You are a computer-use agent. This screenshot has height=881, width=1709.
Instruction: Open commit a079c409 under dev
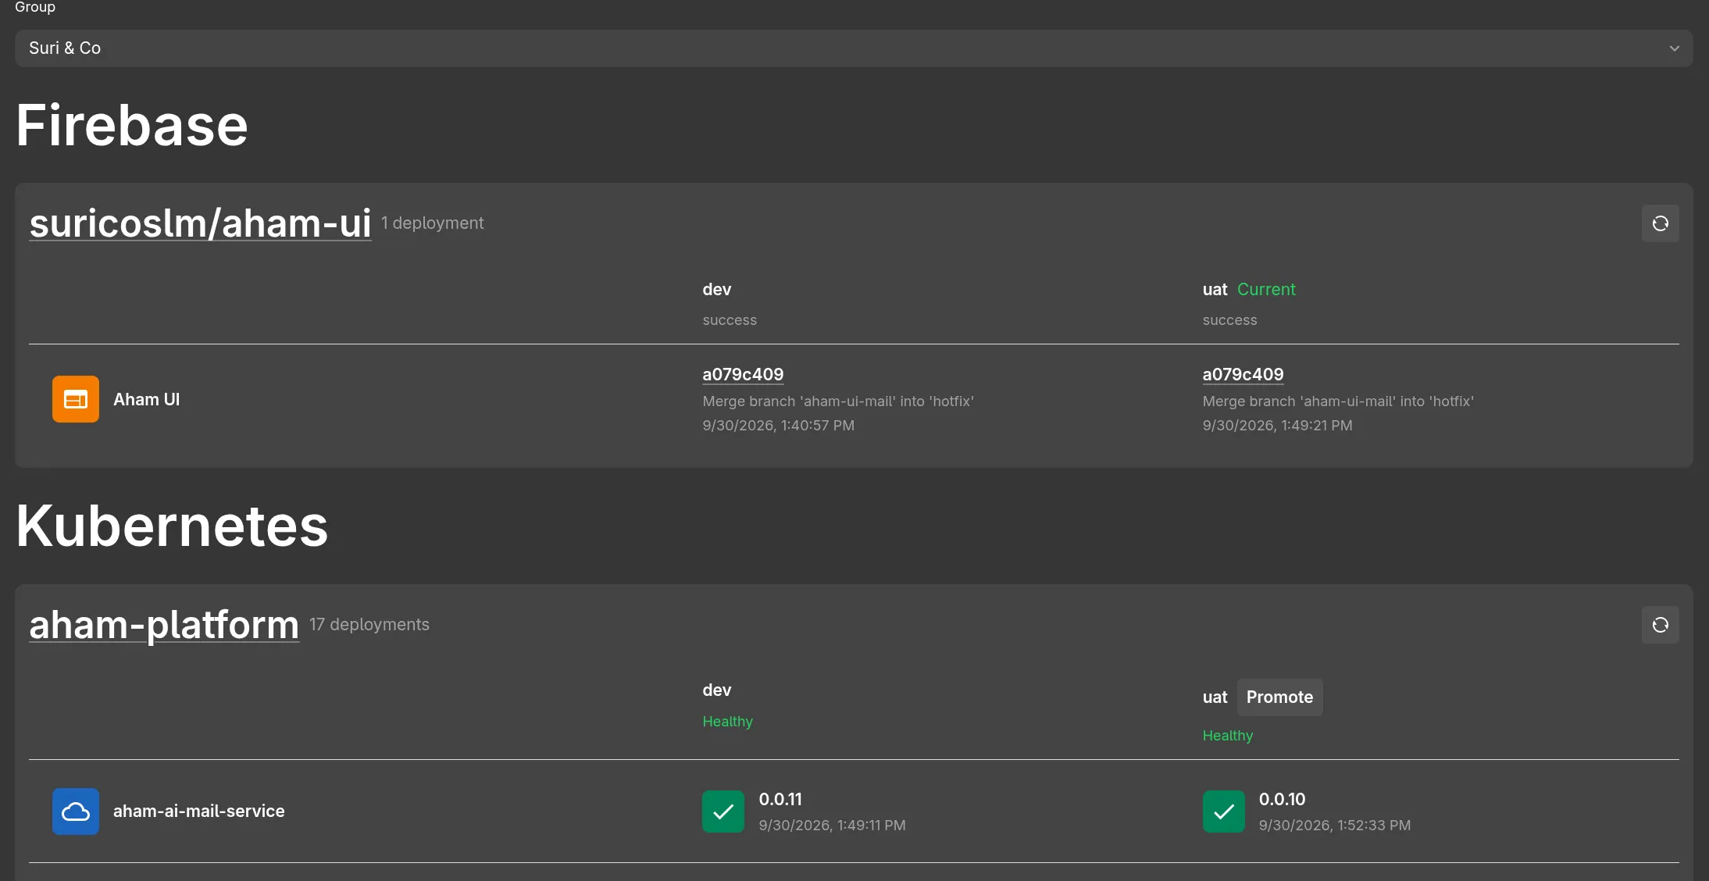click(x=743, y=374)
